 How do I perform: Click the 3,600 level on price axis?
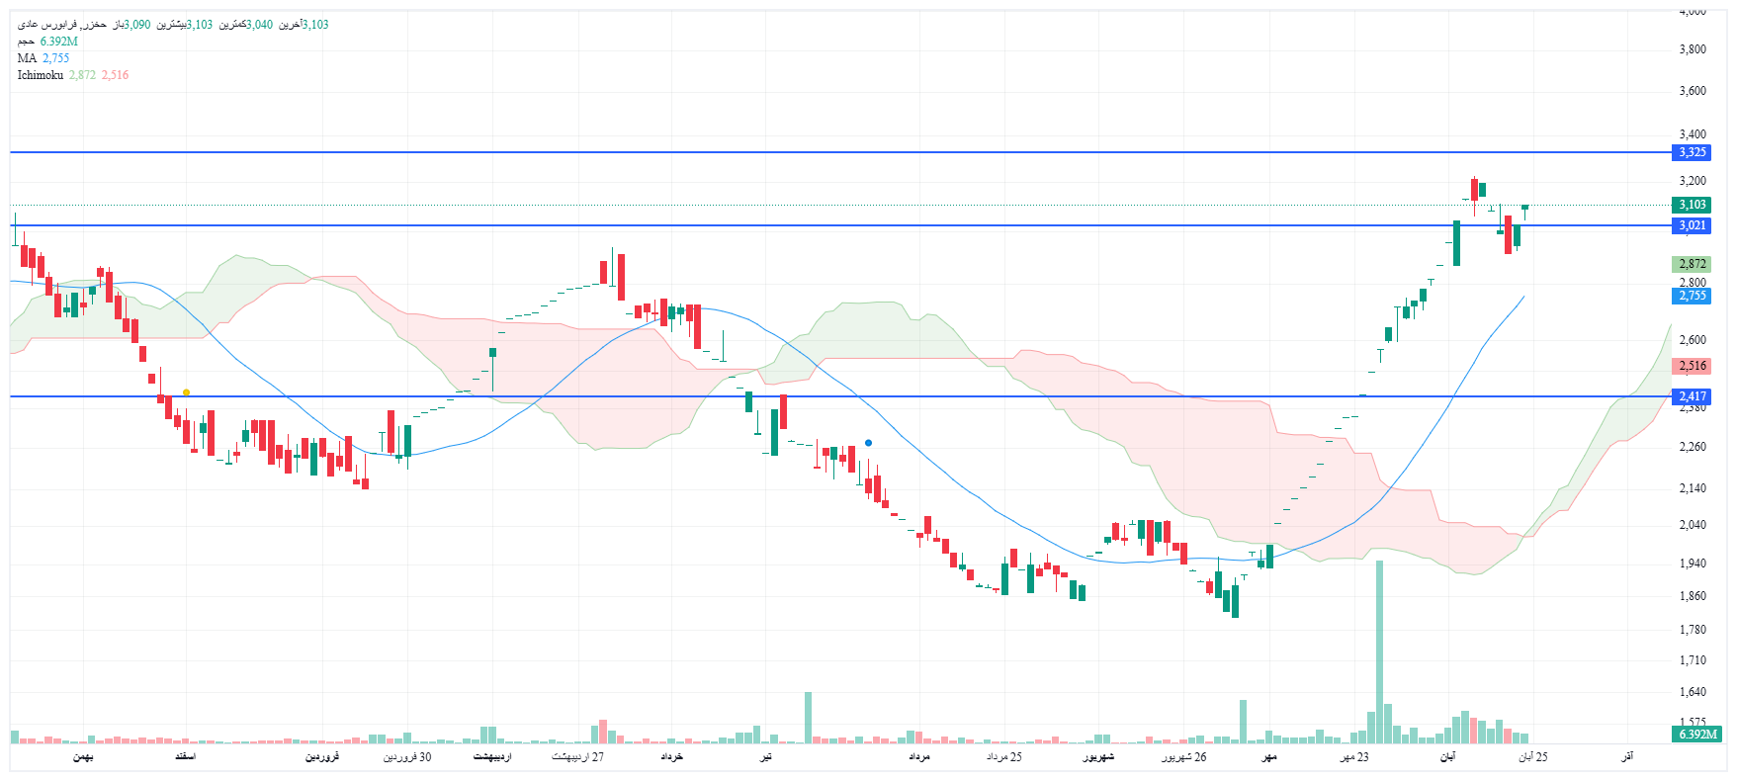coord(1692,91)
